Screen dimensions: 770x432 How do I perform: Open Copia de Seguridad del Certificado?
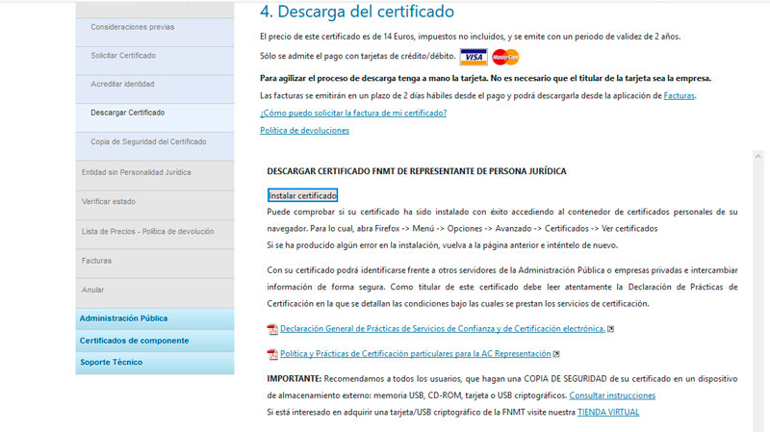155,146
